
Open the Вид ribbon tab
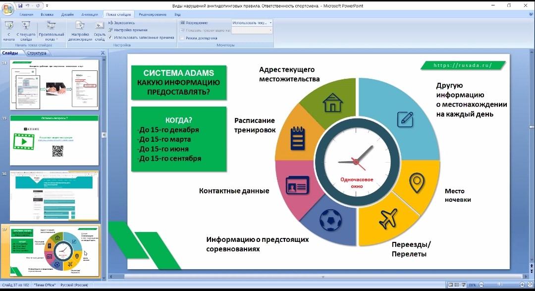coord(177,14)
